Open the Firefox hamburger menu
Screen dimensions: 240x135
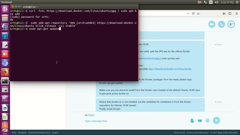pos(237,13)
